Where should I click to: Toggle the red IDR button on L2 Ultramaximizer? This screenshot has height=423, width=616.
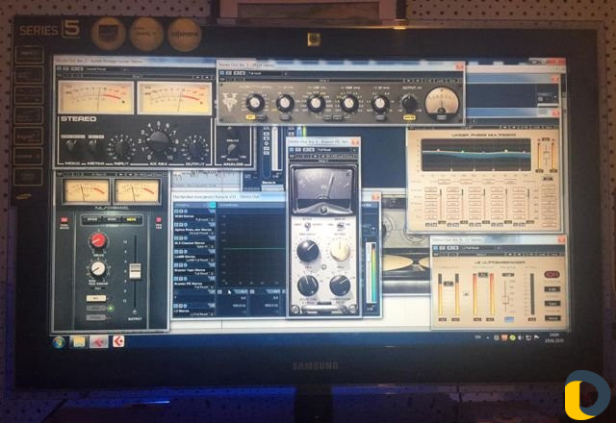coord(552,275)
